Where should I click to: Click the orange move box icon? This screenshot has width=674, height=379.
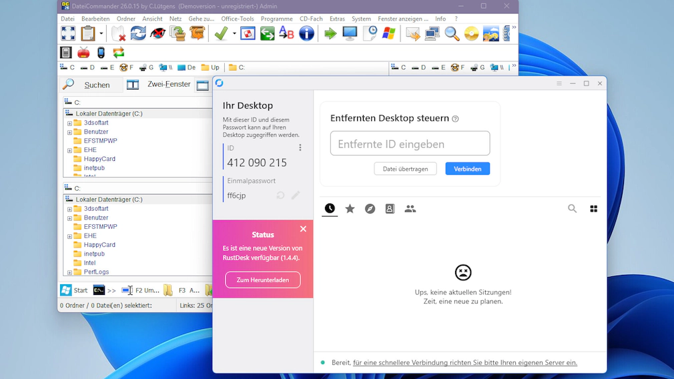pyautogui.click(x=197, y=33)
